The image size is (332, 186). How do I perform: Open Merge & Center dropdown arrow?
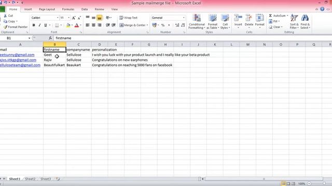click(x=147, y=25)
